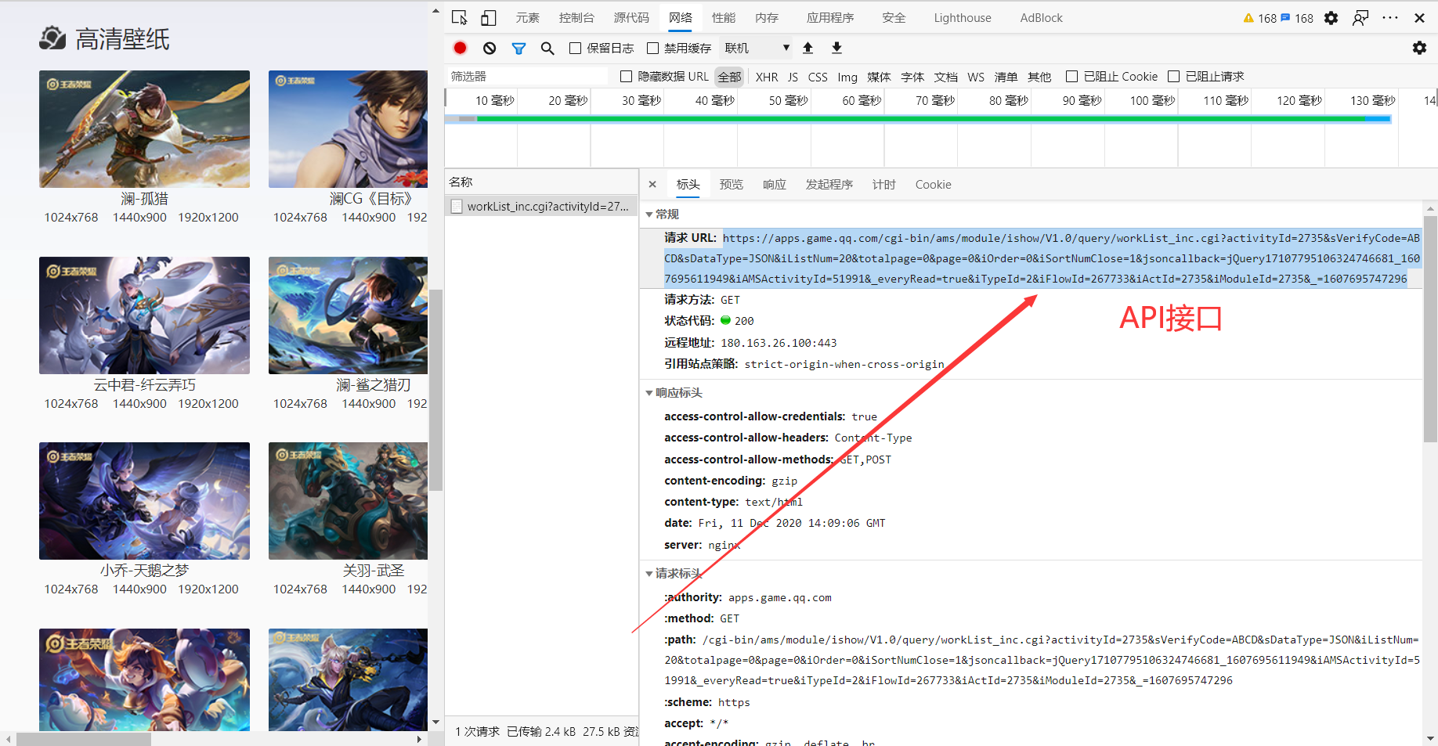
Task: Open the 性能 panel tab
Action: [x=724, y=17]
